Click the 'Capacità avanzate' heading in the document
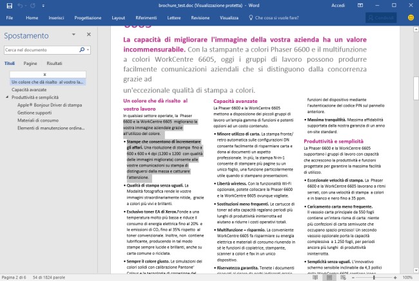 (x=235, y=102)
